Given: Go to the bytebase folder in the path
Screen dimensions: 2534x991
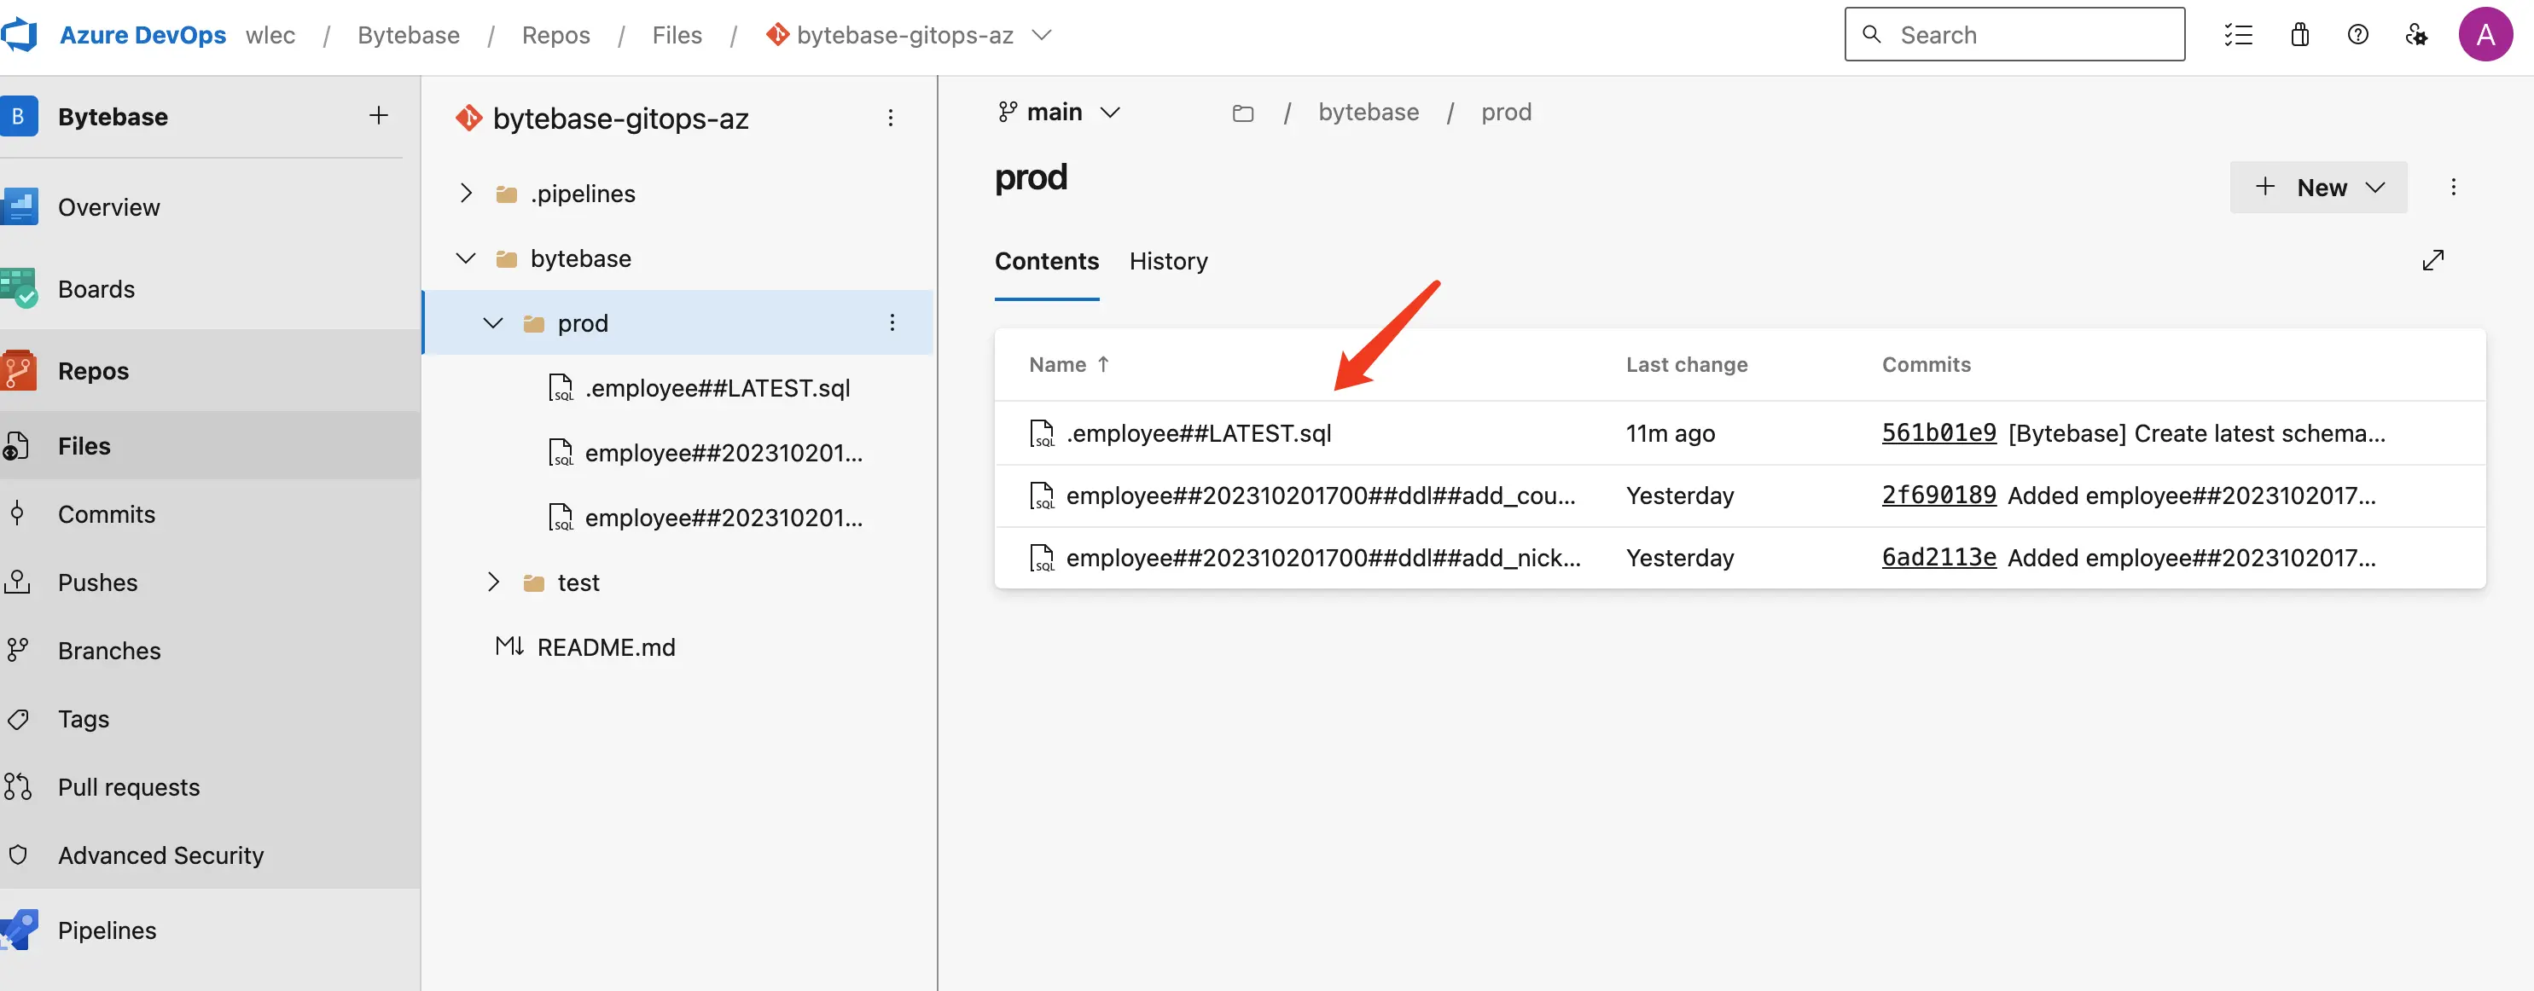Looking at the screenshot, I should [x=1369, y=112].
